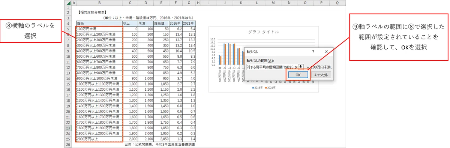
Task: Select the column E header
Action: coord(161,3)
